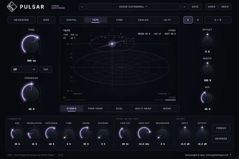This screenshot has height=159, width=239.
Task: Select Mono routing mode
Action: 167,108
